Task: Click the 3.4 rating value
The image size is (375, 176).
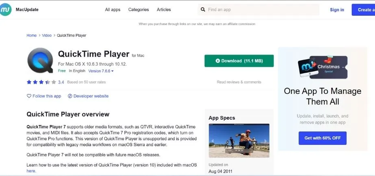Action: click(x=61, y=82)
